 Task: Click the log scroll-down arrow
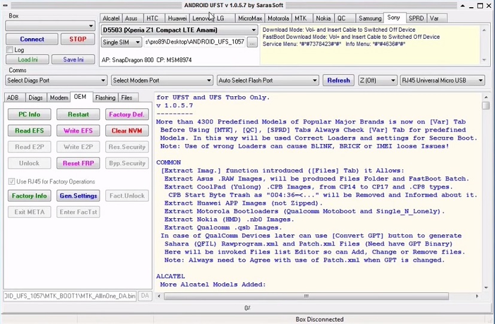point(486,288)
